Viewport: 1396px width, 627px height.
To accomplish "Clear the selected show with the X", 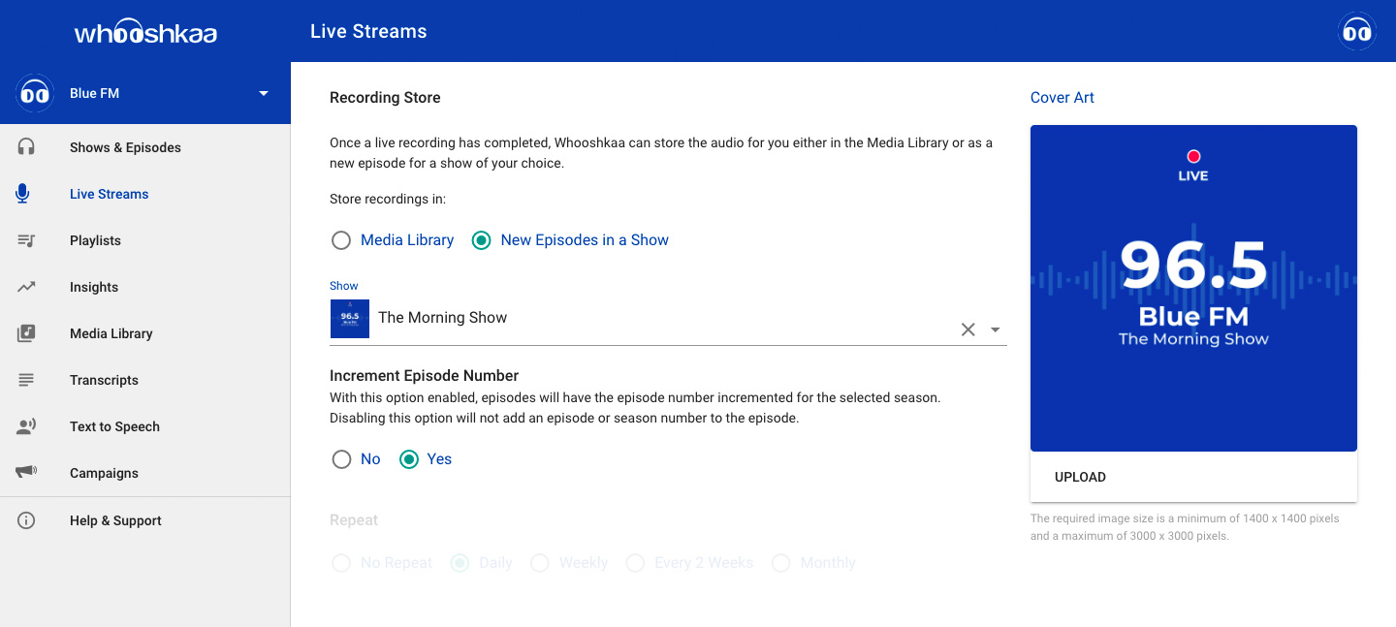I will 968,329.
